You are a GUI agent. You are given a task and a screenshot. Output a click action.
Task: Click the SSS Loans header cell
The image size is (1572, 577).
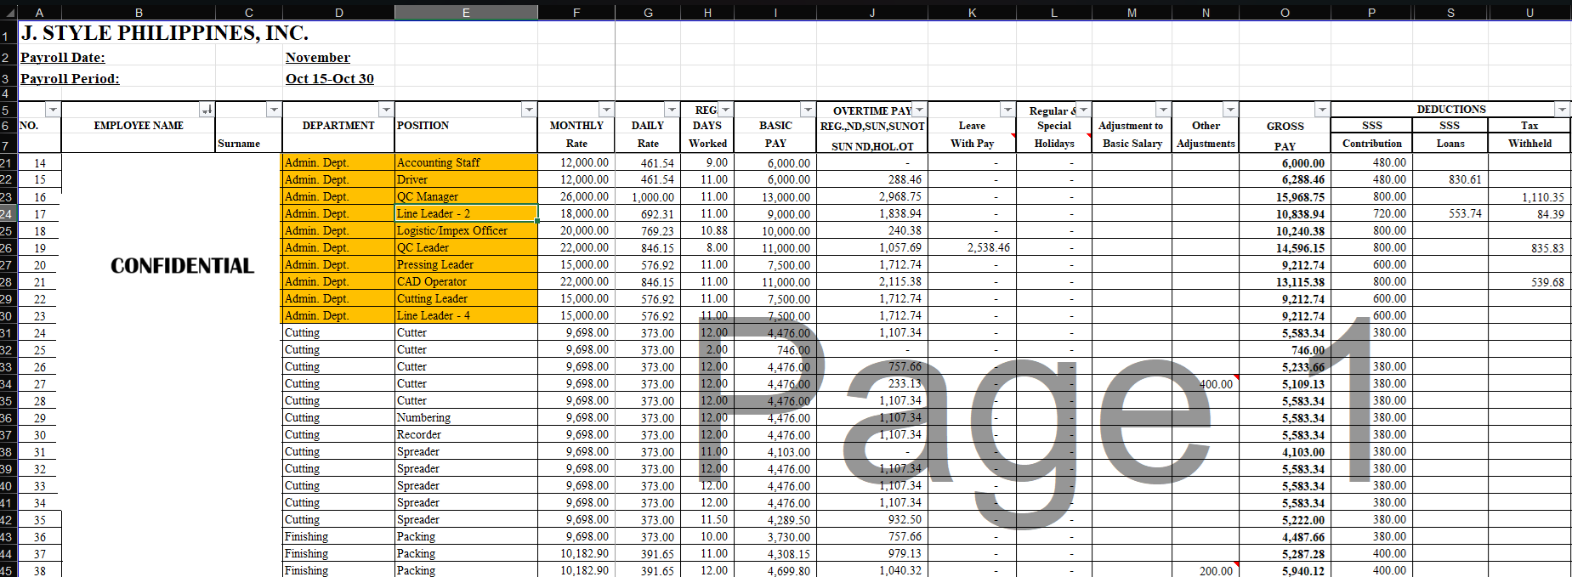[x=1450, y=134]
